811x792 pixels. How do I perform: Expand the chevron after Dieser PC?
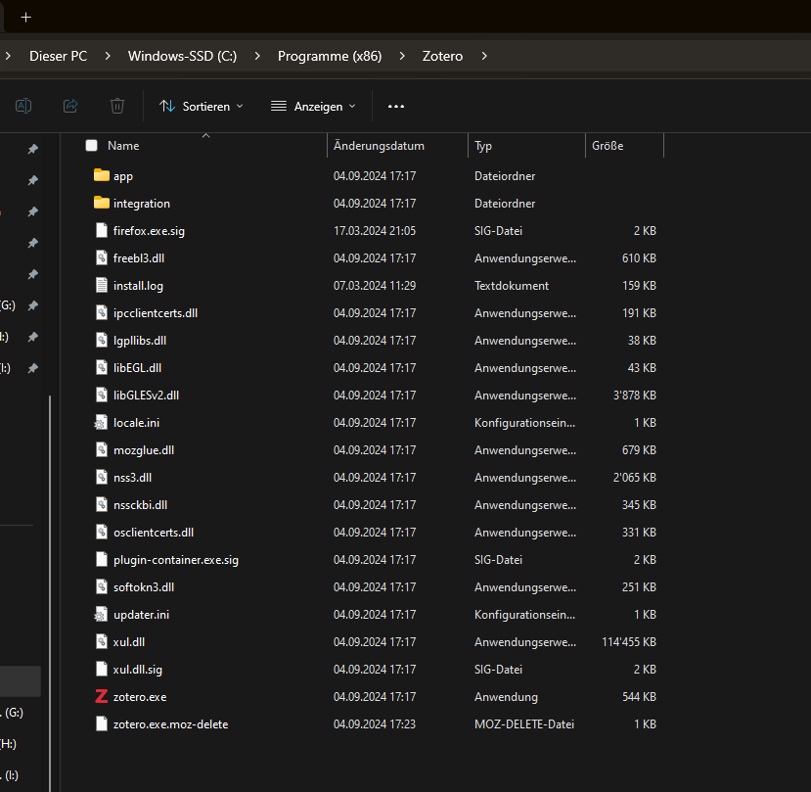tap(108, 56)
